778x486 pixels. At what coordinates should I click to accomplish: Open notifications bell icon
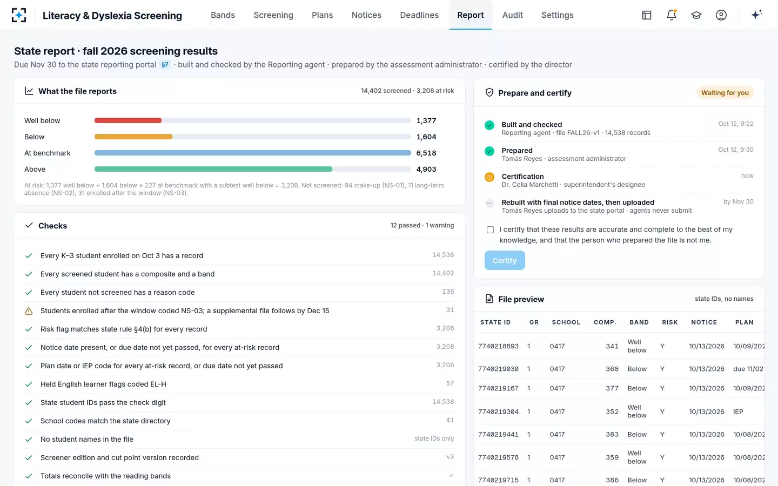[672, 15]
